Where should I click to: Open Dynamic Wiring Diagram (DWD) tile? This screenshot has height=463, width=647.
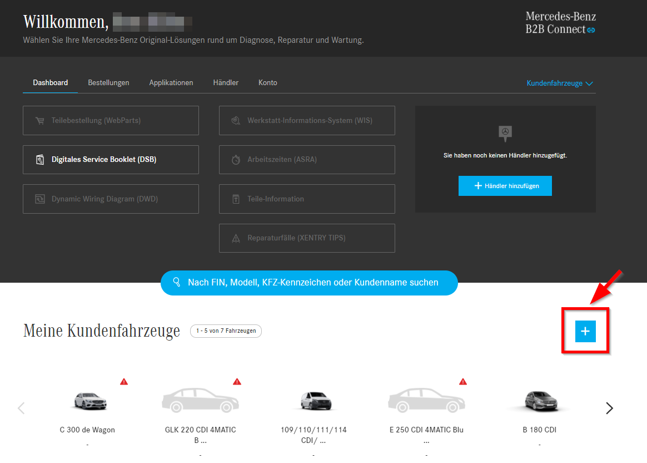tap(111, 199)
